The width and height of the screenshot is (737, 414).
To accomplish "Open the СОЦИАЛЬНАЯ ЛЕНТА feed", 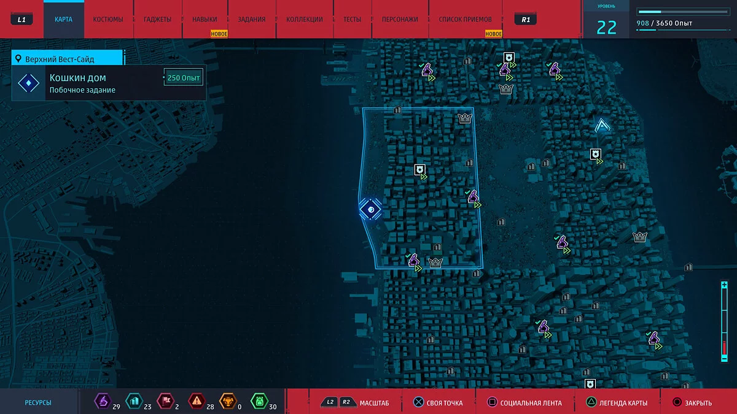I will [524, 402].
